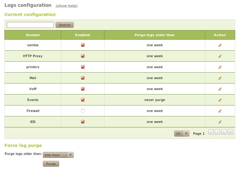Edit the samba log configuration
This screenshot has height=170, width=242.
tap(220, 45)
